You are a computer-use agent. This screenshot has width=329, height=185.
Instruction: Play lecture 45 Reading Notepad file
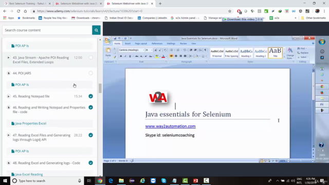(8, 96)
